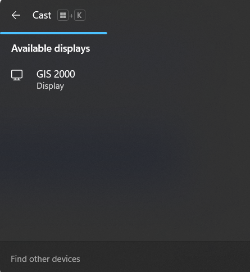Click the number 2000 in the device name

click(65, 74)
